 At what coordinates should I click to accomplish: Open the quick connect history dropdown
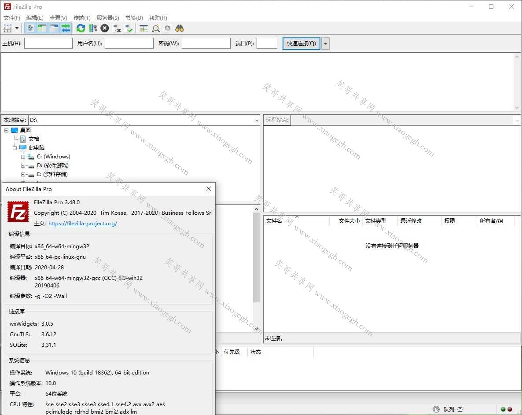(326, 43)
